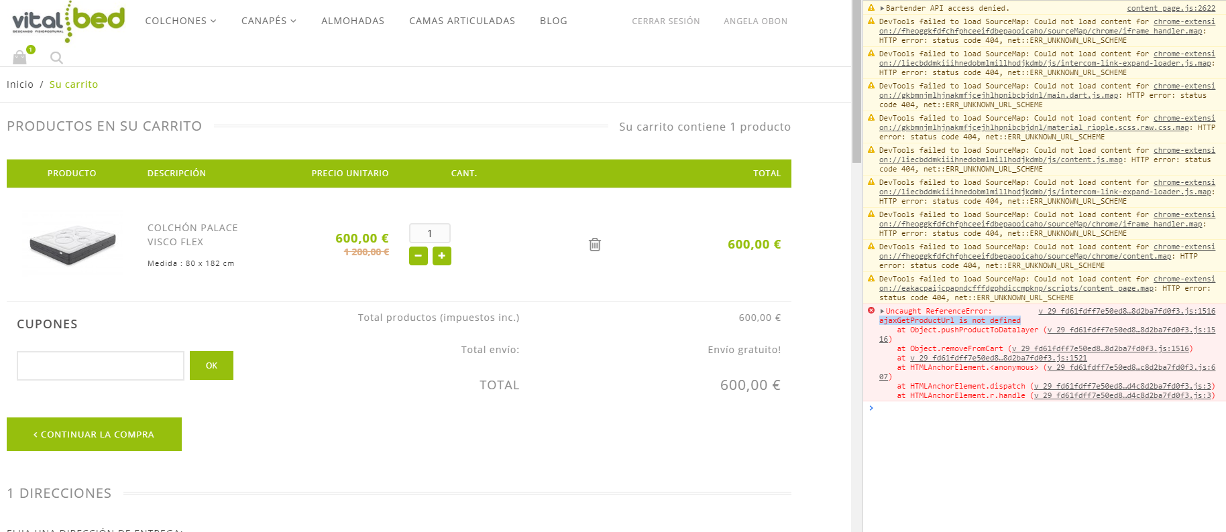Click OK to apply coupon

pos(211,365)
